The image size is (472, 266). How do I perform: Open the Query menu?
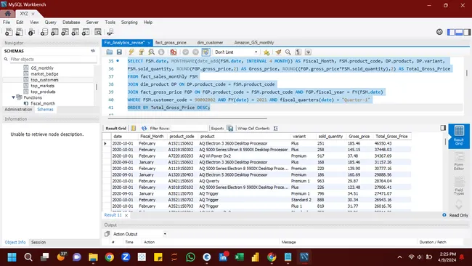pos(51,23)
